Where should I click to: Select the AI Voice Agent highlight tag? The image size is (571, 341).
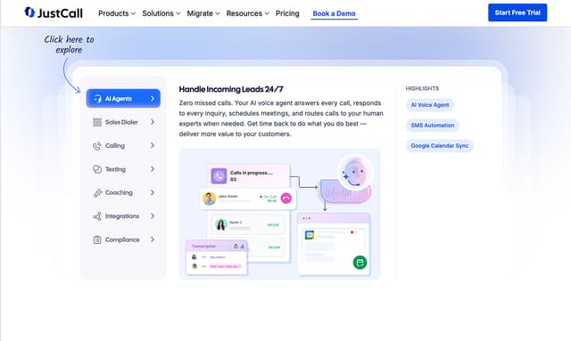(x=430, y=105)
